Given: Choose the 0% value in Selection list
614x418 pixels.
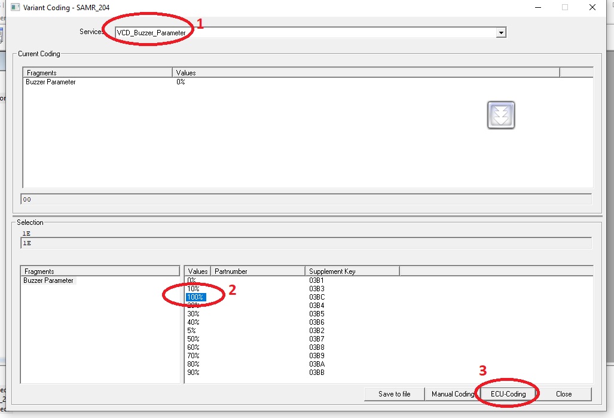Looking at the screenshot, I should coord(191,280).
